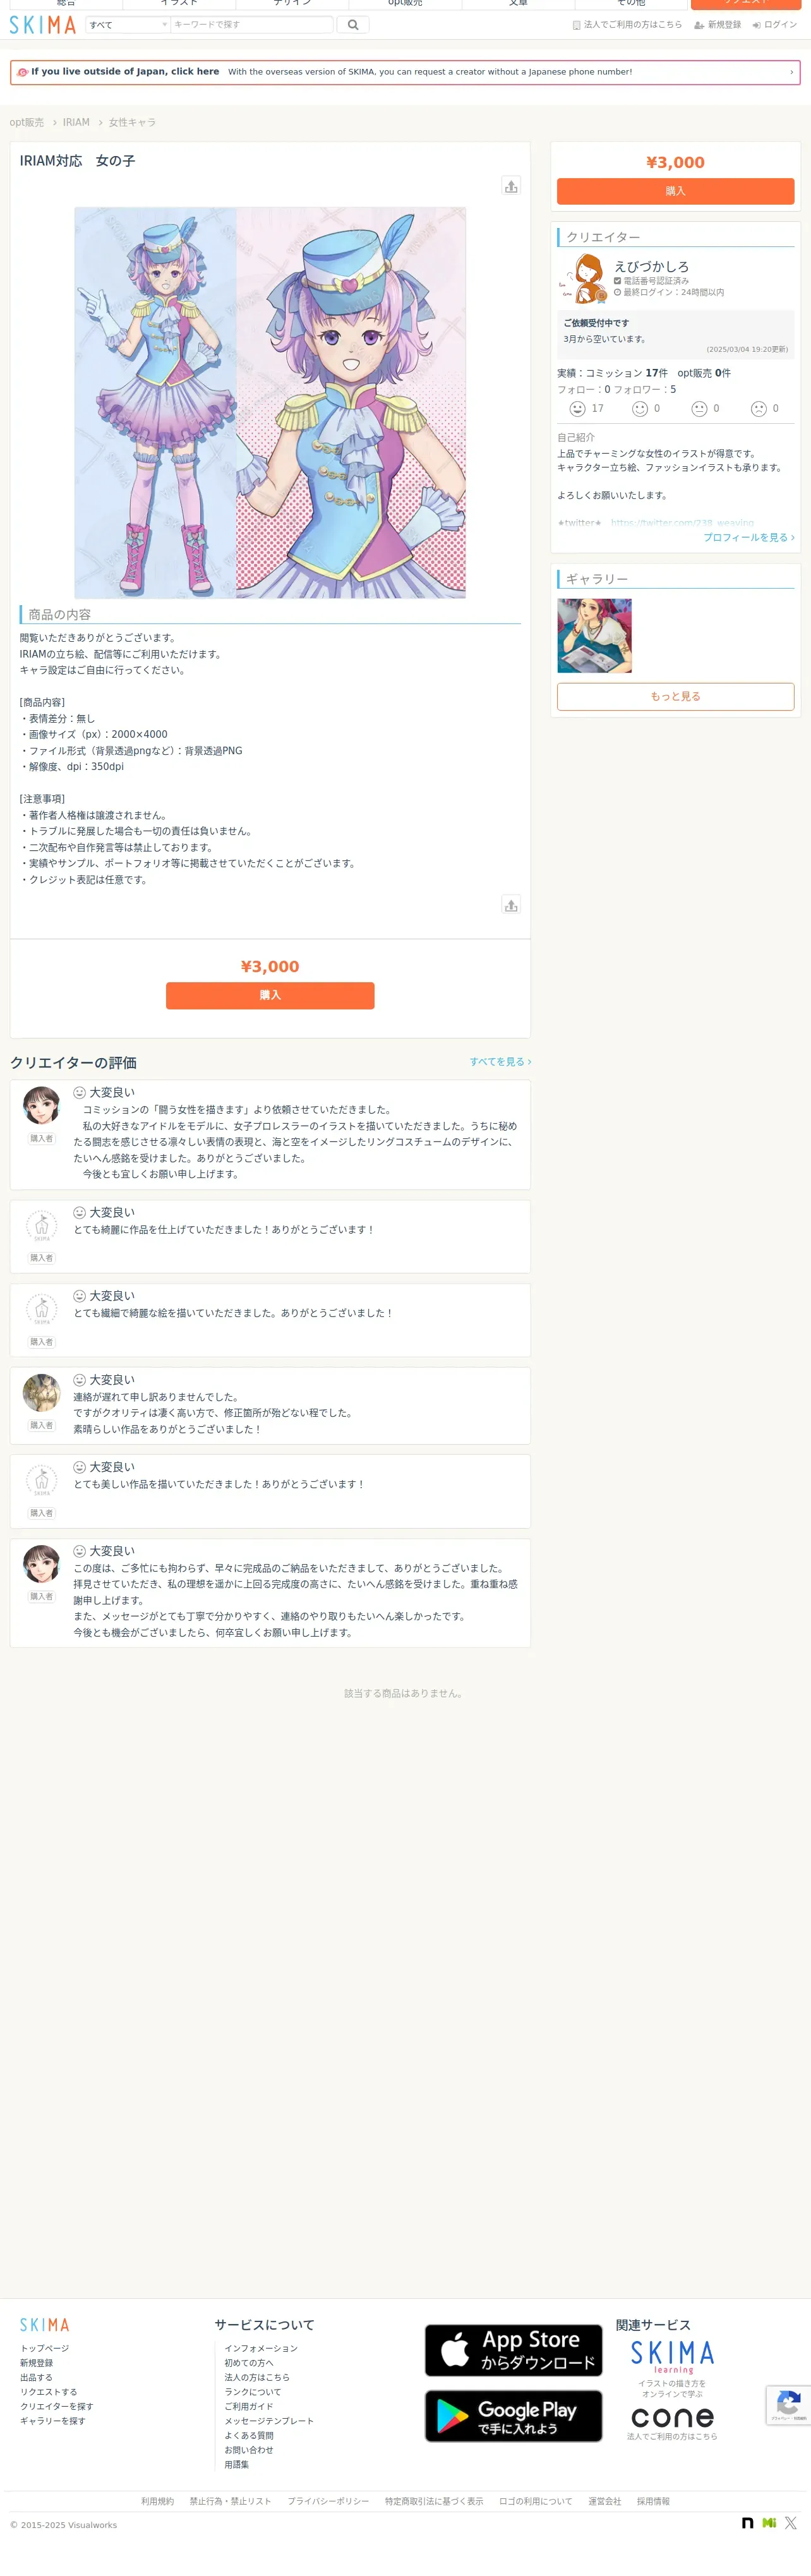811x2576 pixels.
Task: Open the creator avatar for えびづかしろ
Action: tap(583, 278)
